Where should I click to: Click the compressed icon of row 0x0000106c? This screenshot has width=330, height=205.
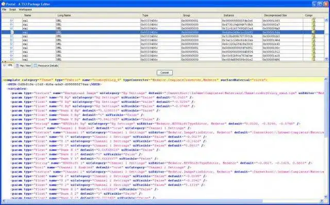click(x=313, y=48)
